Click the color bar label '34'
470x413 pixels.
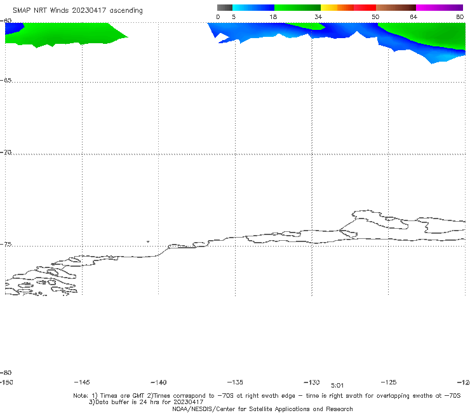318,17
